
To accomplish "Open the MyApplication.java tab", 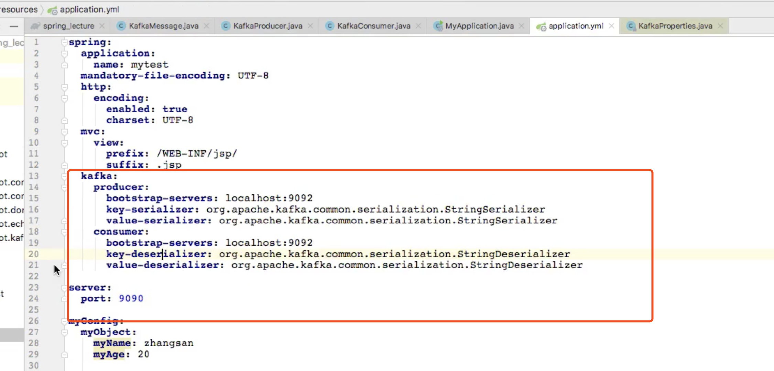I will 479,26.
